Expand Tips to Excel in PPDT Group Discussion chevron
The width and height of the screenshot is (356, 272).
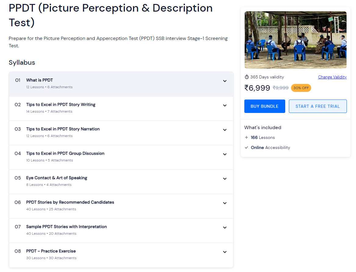click(x=225, y=154)
